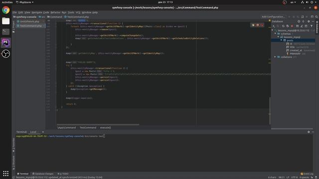The image size is (319, 179).
Task: Open the Terminal panel settings gear
Action: tap(309, 132)
